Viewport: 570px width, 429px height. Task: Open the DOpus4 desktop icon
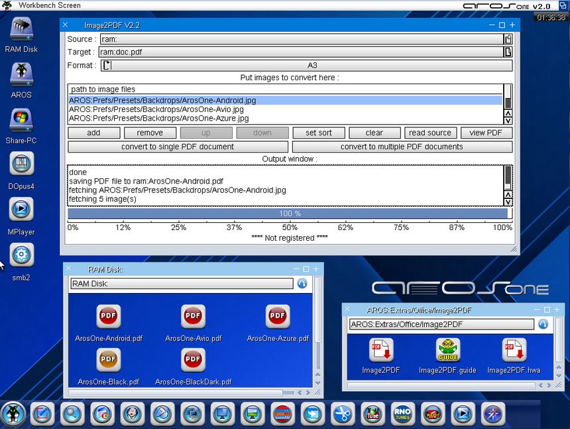[x=21, y=164]
